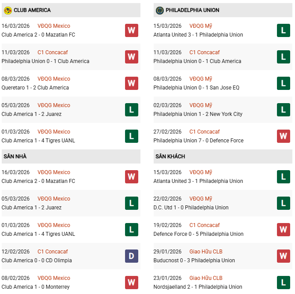Open VĐQG Mỹ link on 22/02/2026 row

pyautogui.click(x=201, y=199)
